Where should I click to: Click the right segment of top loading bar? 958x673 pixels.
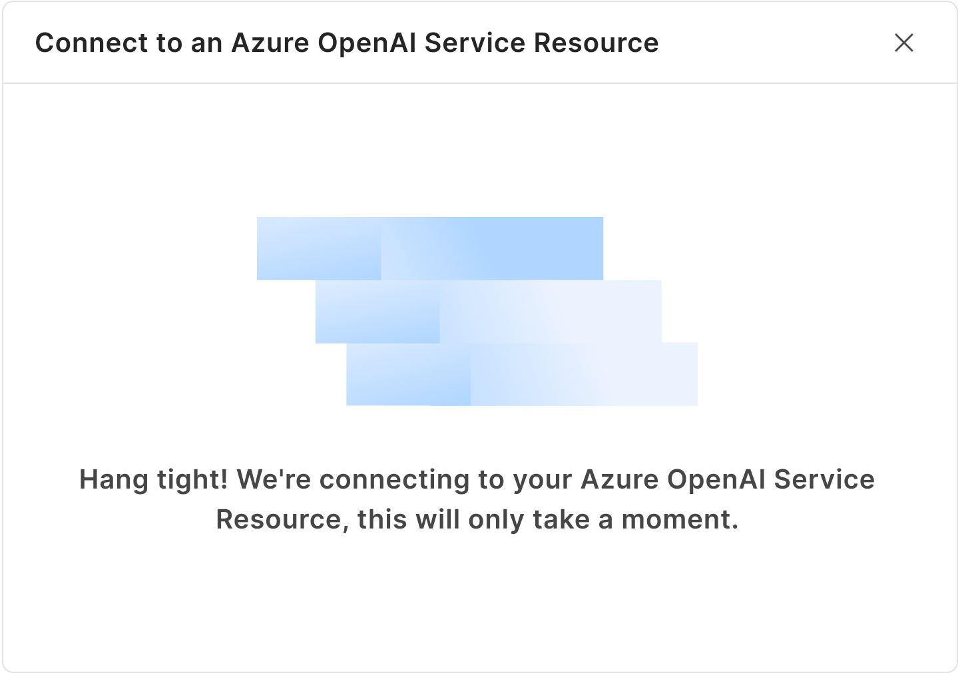pyautogui.click(x=492, y=248)
